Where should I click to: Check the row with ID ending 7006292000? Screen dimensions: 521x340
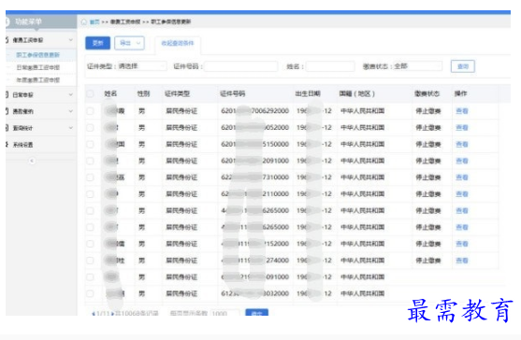pyautogui.click(x=90, y=111)
